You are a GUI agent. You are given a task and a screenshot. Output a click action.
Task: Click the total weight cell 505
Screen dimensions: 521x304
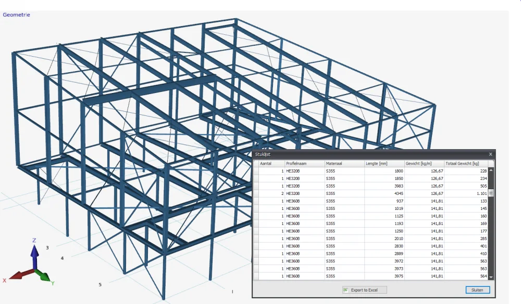(466, 186)
